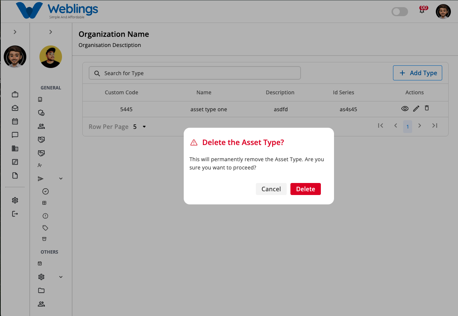458x316 pixels.
Task: Open the paper plane send icon
Action: click(41, 178)
